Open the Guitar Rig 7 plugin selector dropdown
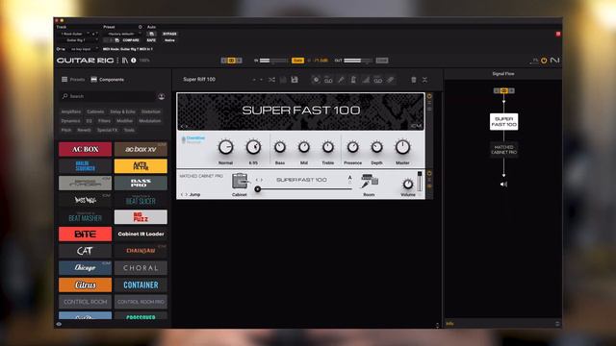 tap(77, 40)
